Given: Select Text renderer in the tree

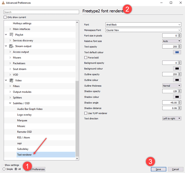Looking at the screenshot, I should [46, 154].
